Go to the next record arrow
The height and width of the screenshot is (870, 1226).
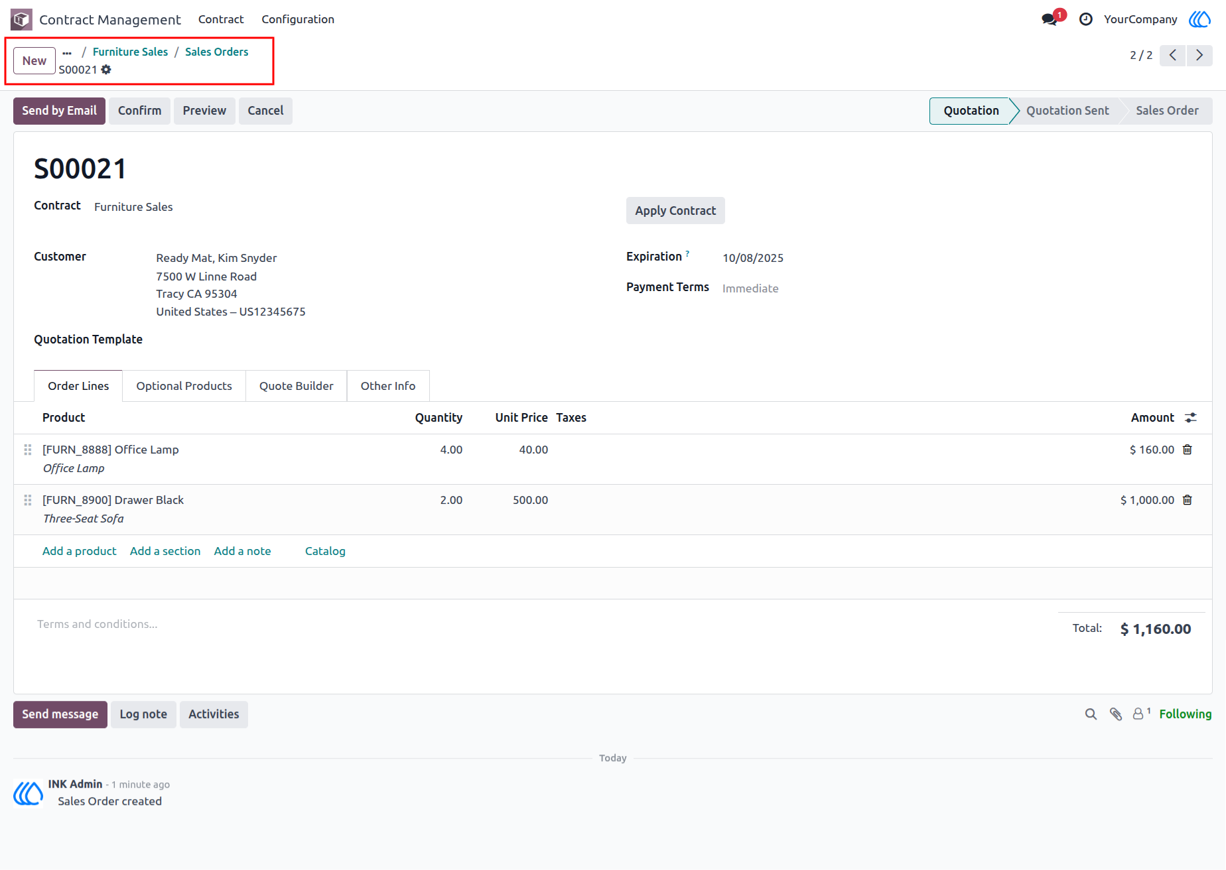pos(1199,55)
